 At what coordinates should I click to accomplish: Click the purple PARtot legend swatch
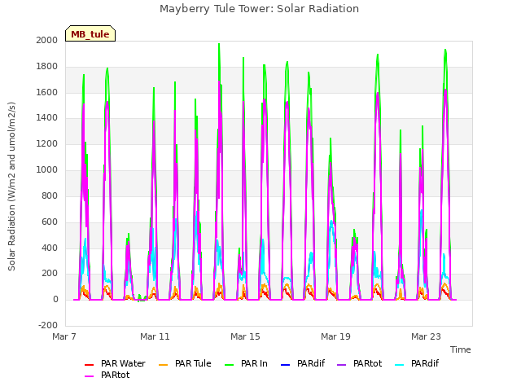342,365
